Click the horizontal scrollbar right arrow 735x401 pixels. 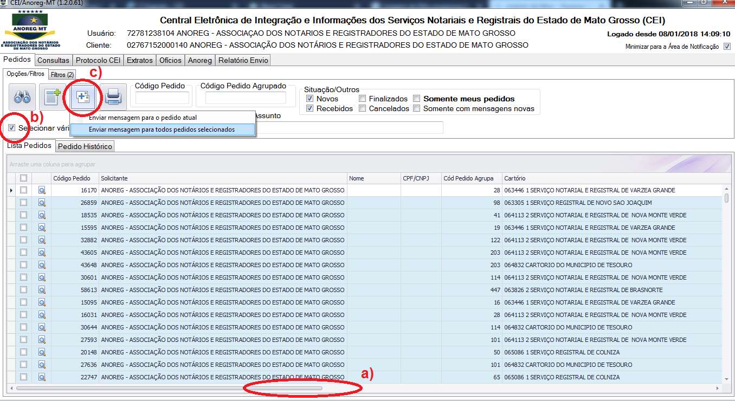[x=718, y=388]
